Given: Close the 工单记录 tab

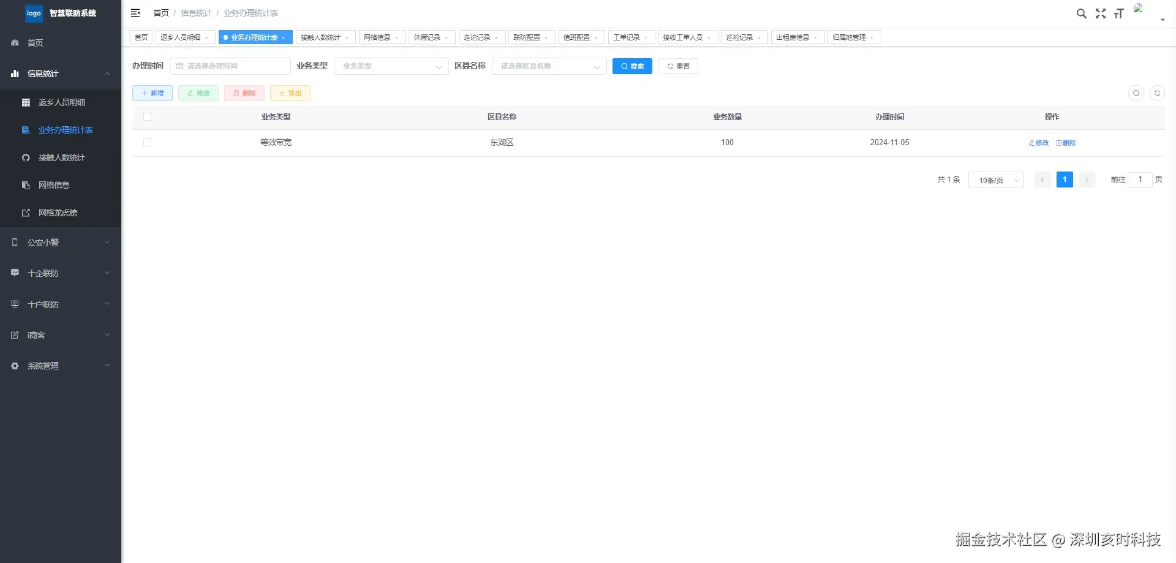Looking at the screenshot, I should point(646,38).
